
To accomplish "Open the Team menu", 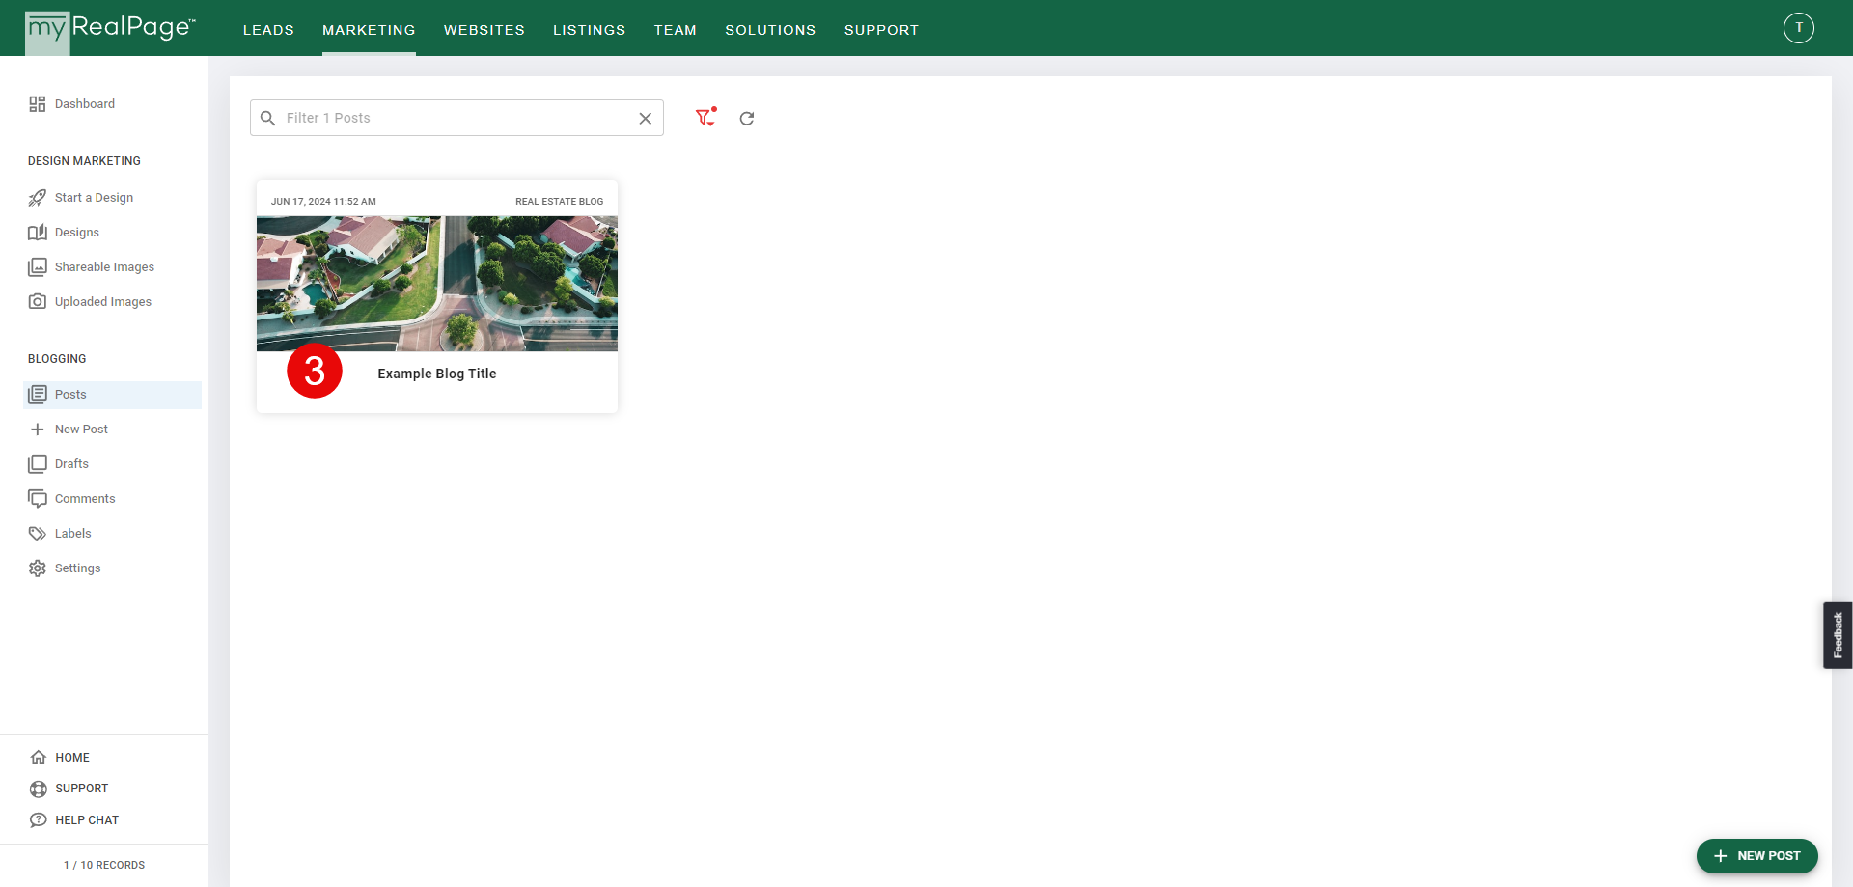I will tap(676, 30).
